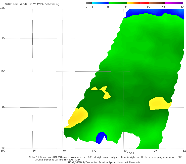186x164 pixels.
Task: Click the latitude axis label '-55'
Action: [2, 107]
